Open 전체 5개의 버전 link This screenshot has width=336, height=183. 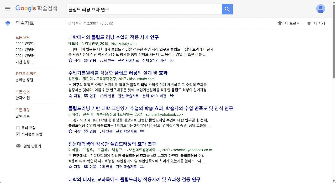[x=154, y=60]
